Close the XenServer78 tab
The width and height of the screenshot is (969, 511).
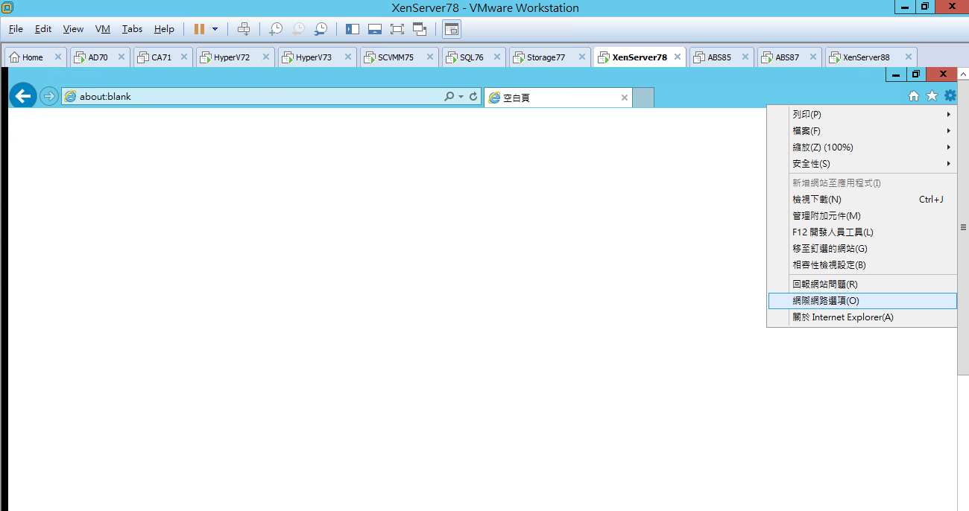coord(677,57)
